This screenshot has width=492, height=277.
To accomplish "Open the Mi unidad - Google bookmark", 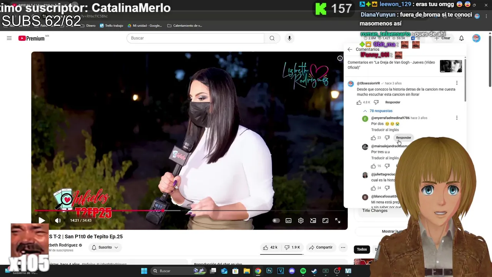I will (145, 26).
